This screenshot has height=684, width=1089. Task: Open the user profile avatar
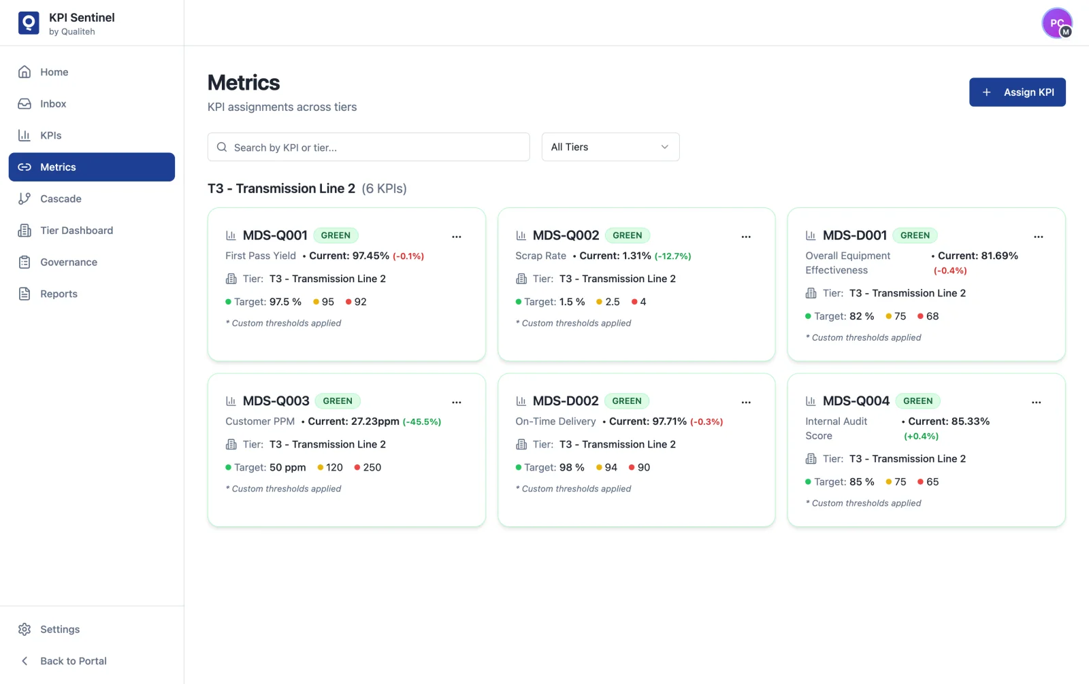click(1057, 23)
